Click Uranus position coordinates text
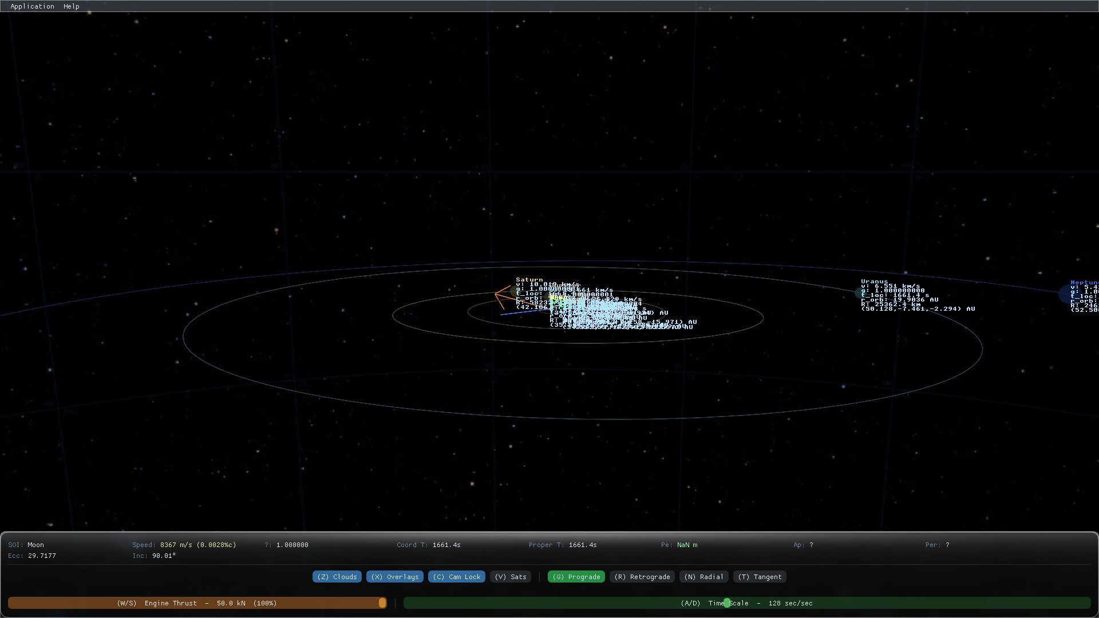Image resolution: width=1099 pixels, height=618 pixels. 918,309
